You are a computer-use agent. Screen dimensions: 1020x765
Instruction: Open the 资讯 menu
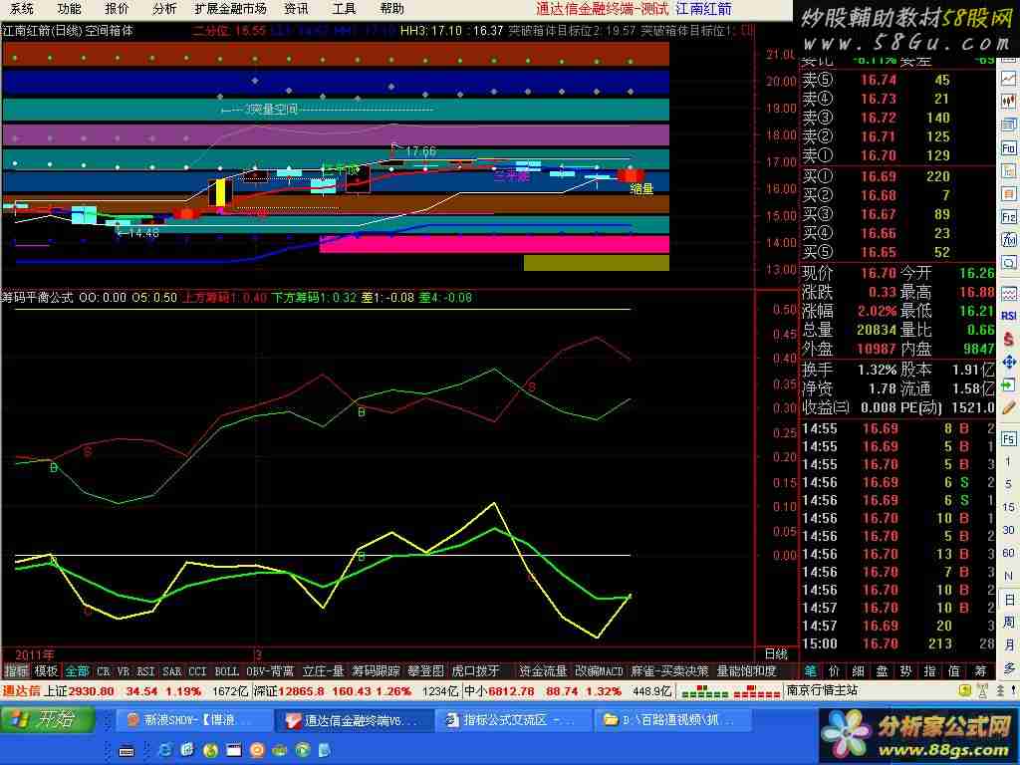point(296,8)
